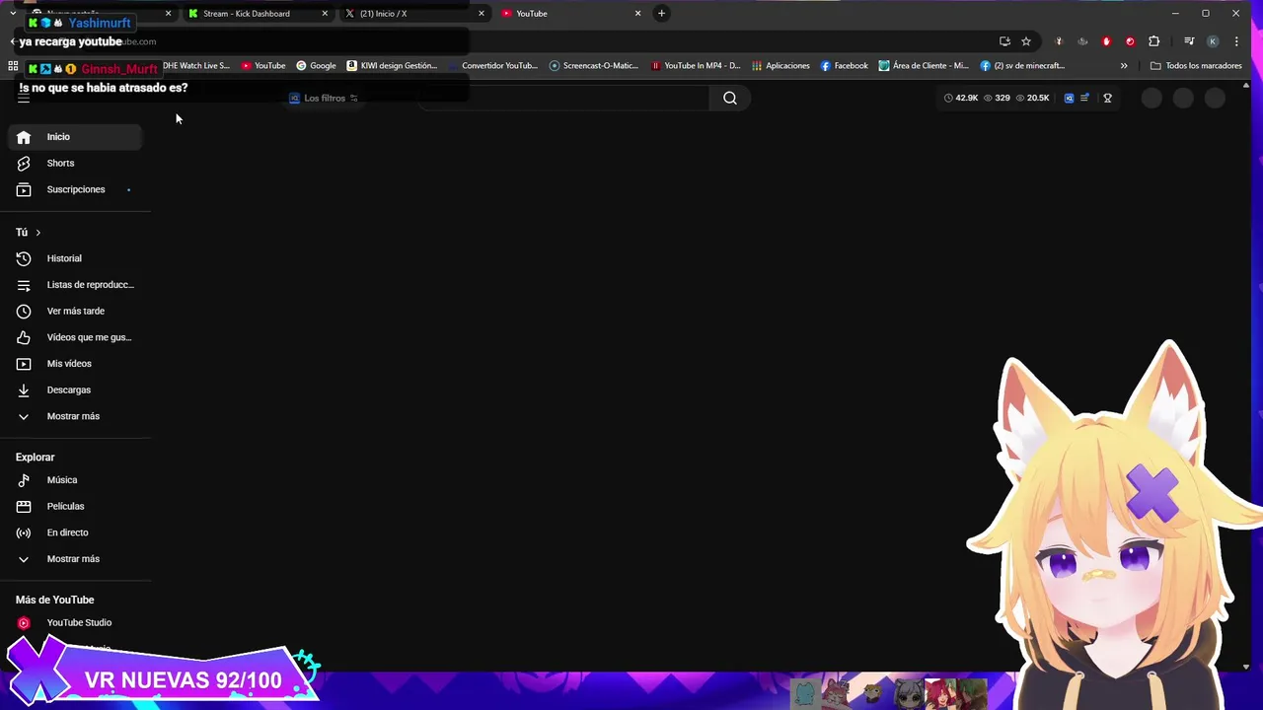Show more bookmarks with double chevron
Screen dimensions: 1263x710
1124,66
